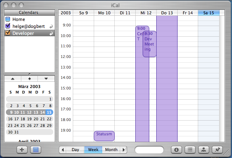The height and width of the screenshot is (158, 232).
Task: Uncheck the Developer calendar checkbox
Action: pos(8,33)
